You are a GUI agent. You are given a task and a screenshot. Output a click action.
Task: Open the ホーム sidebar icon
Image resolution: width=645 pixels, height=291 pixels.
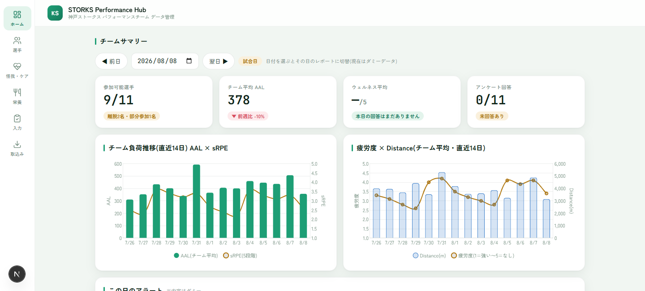(17, 18)
